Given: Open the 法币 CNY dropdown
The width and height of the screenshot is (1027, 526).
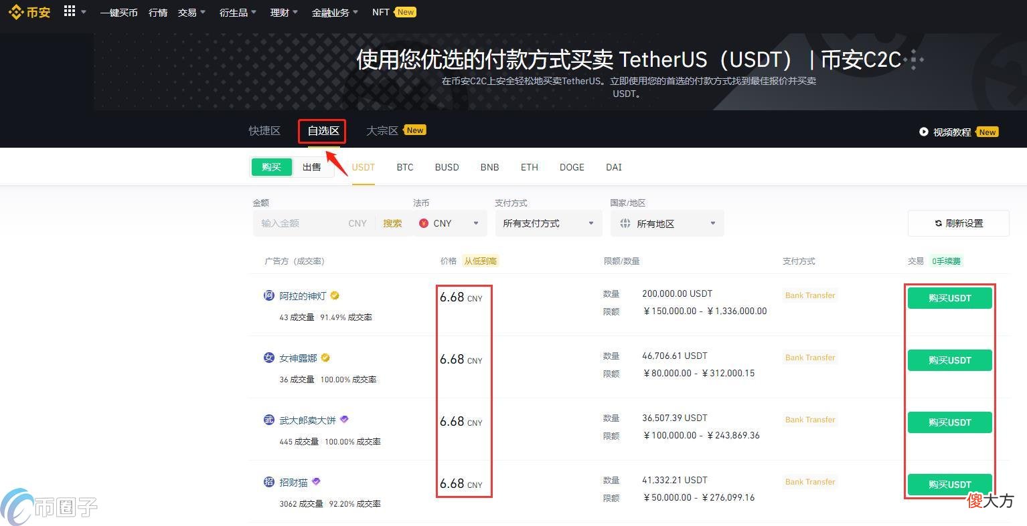Looking at the screenshot, I should click(451, 223).
